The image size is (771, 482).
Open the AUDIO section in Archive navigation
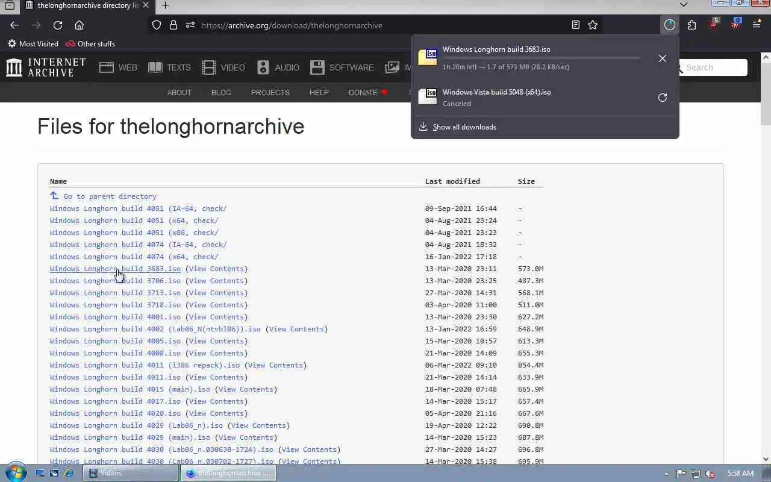(278, 67)
